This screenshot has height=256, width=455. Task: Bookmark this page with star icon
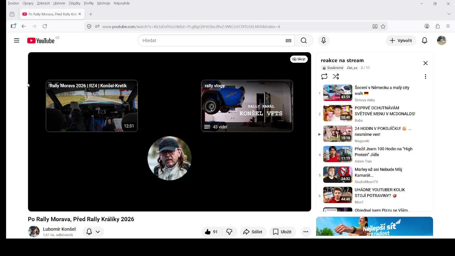tap(383, 26)
